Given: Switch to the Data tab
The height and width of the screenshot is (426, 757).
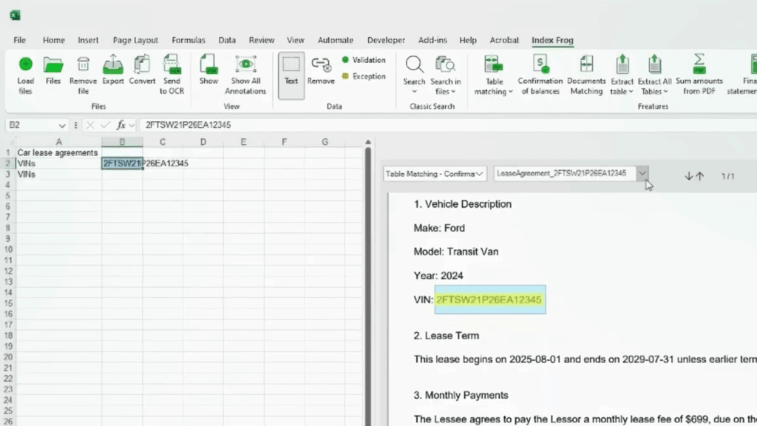Looking at the screenshot, I should [x=227, y=40].
